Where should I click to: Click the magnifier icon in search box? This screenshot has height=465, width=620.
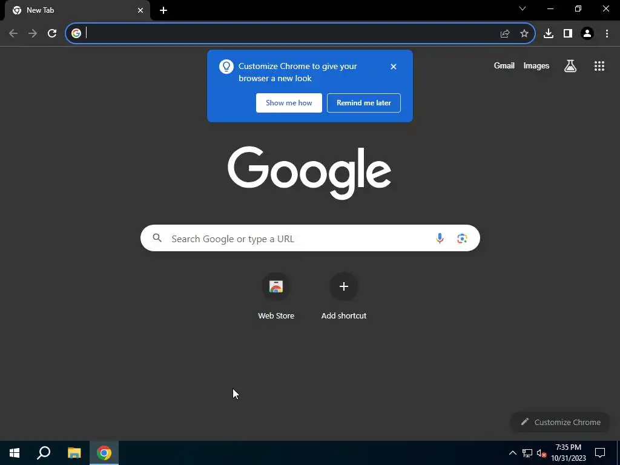[x=157, y=238]
